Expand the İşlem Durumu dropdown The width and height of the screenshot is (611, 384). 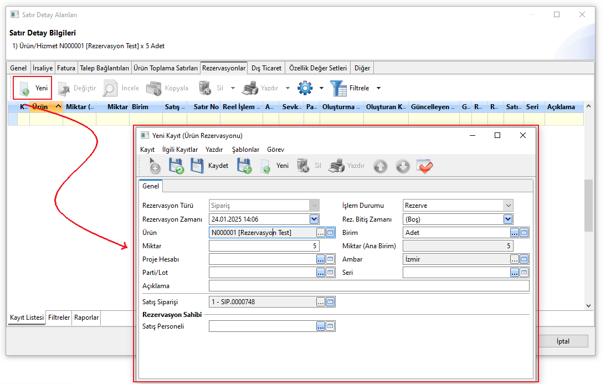coord(508,206)
